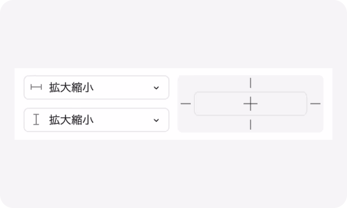Toggle the left pin dash beside inner rectangle

pos(186,103)
